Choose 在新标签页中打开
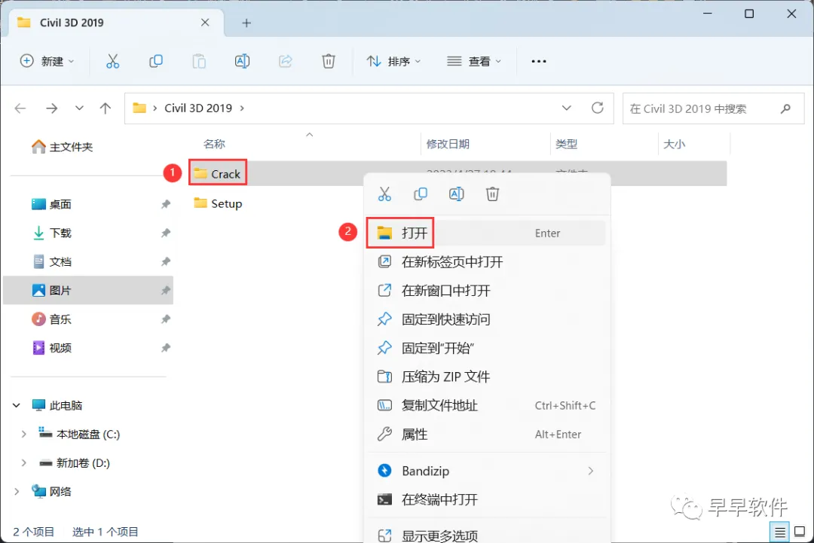 pos(486,262)
